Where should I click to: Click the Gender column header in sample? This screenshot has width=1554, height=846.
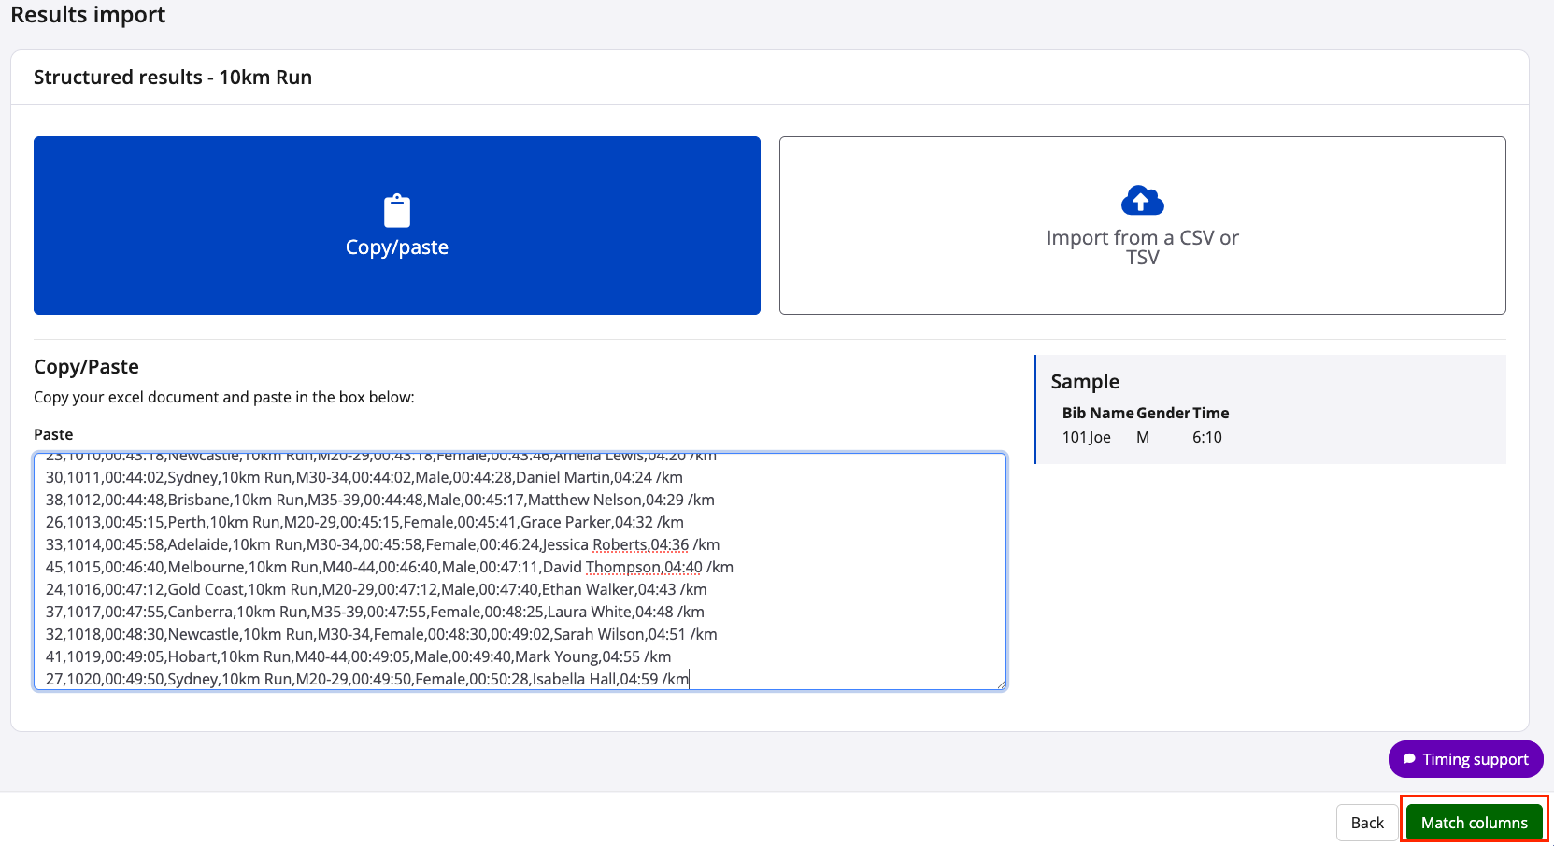(1163, 413)
